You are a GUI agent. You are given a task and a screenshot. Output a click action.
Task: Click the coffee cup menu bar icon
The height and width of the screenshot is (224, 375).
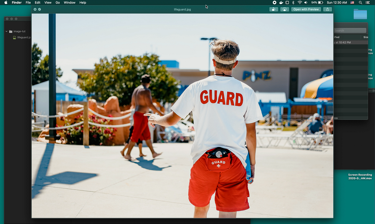tap(281, 3)
